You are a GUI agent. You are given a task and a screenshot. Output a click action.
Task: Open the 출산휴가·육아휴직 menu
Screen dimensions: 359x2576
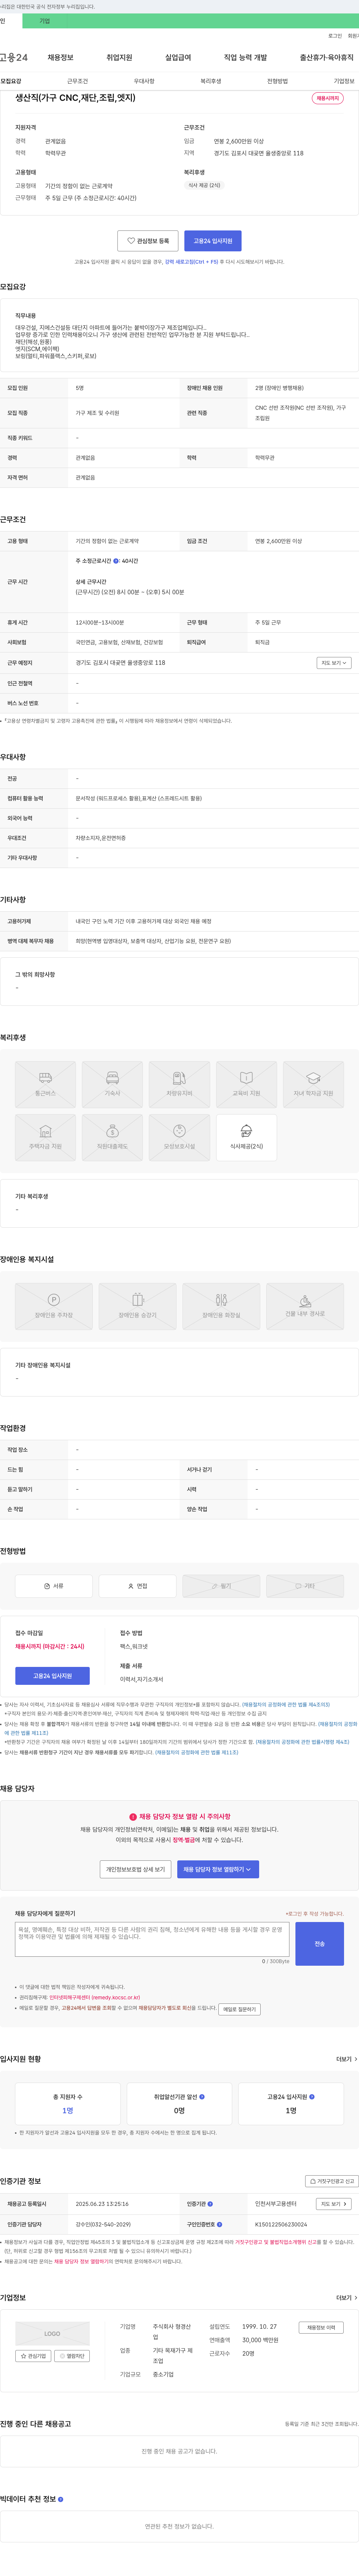click(326, 58)
